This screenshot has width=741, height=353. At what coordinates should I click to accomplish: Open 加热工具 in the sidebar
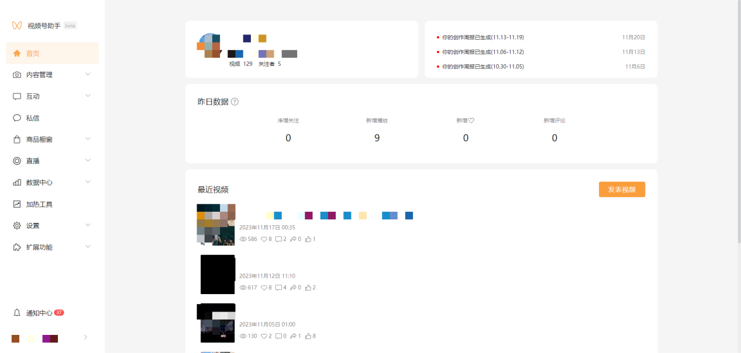coord(53,204)
